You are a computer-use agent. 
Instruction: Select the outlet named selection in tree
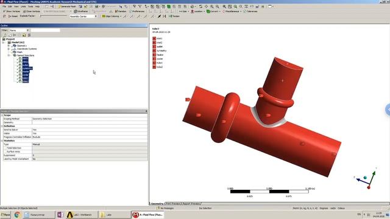pyautogui.click(x=26, y=65)
